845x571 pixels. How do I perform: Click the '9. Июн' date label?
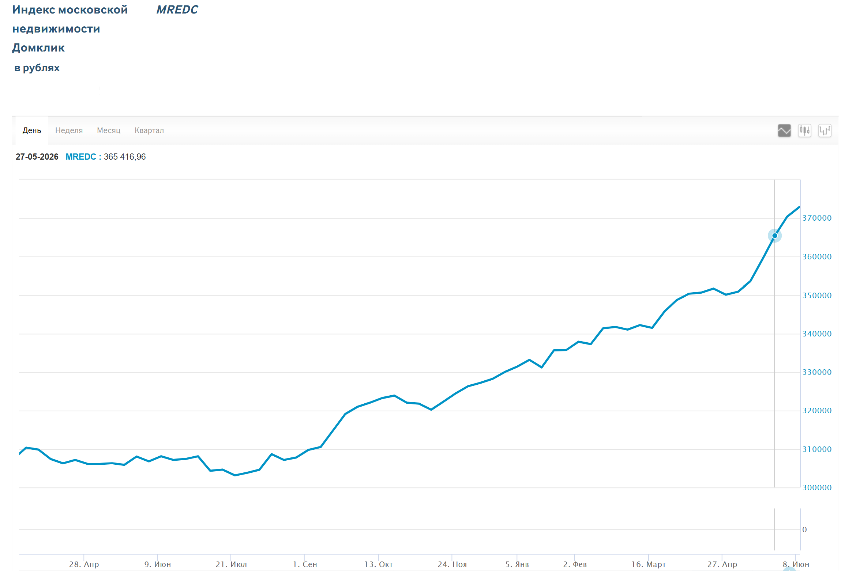click(x=158, y=564)
